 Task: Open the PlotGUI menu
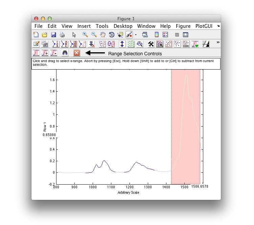click(x=204, y=26)
